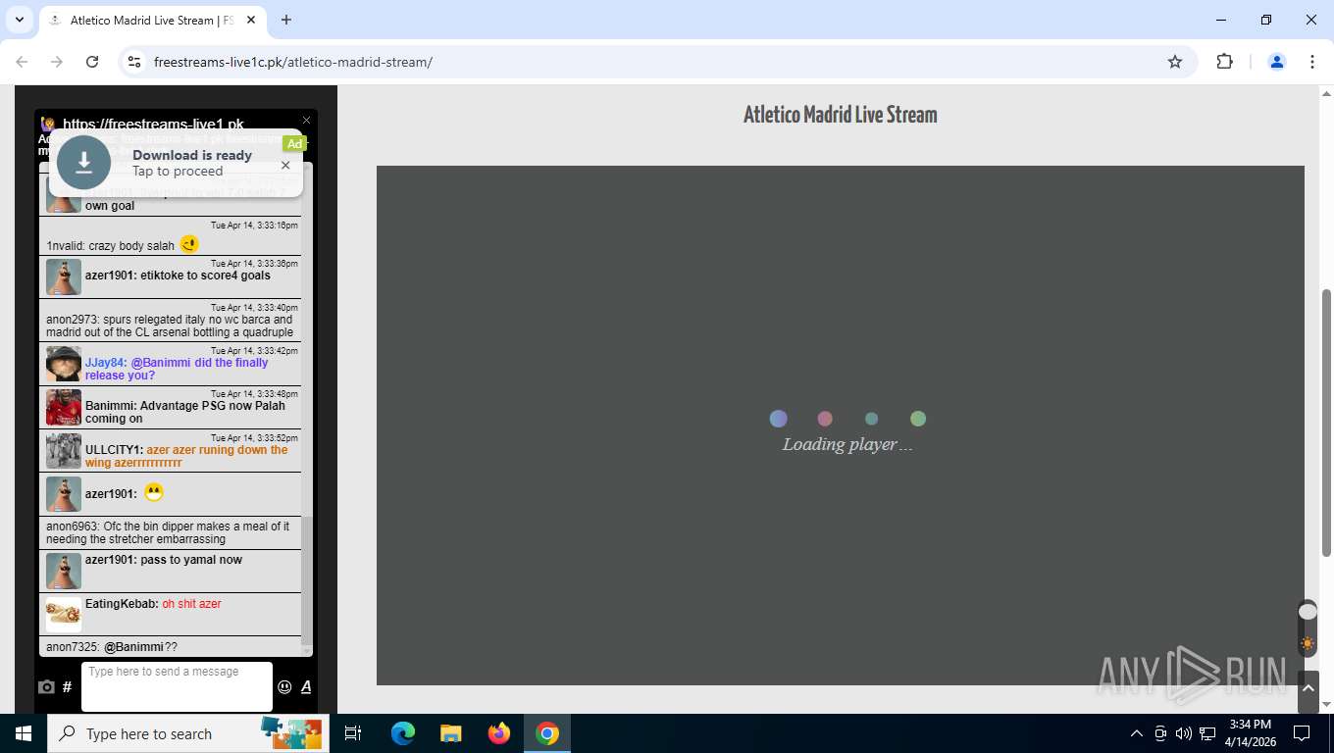Image resolution: width=1334 pixels, height=753 pixels.
Task: Launch Firefox from the taskbar
Action: tap(499, 733)
